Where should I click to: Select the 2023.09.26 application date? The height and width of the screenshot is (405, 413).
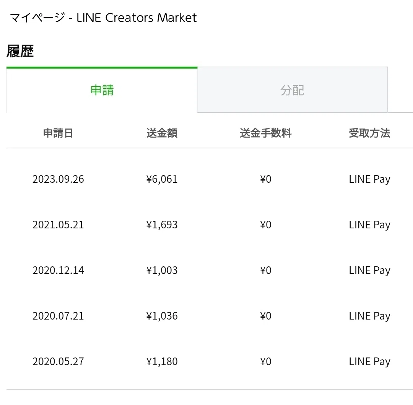[x=58, y=179]
